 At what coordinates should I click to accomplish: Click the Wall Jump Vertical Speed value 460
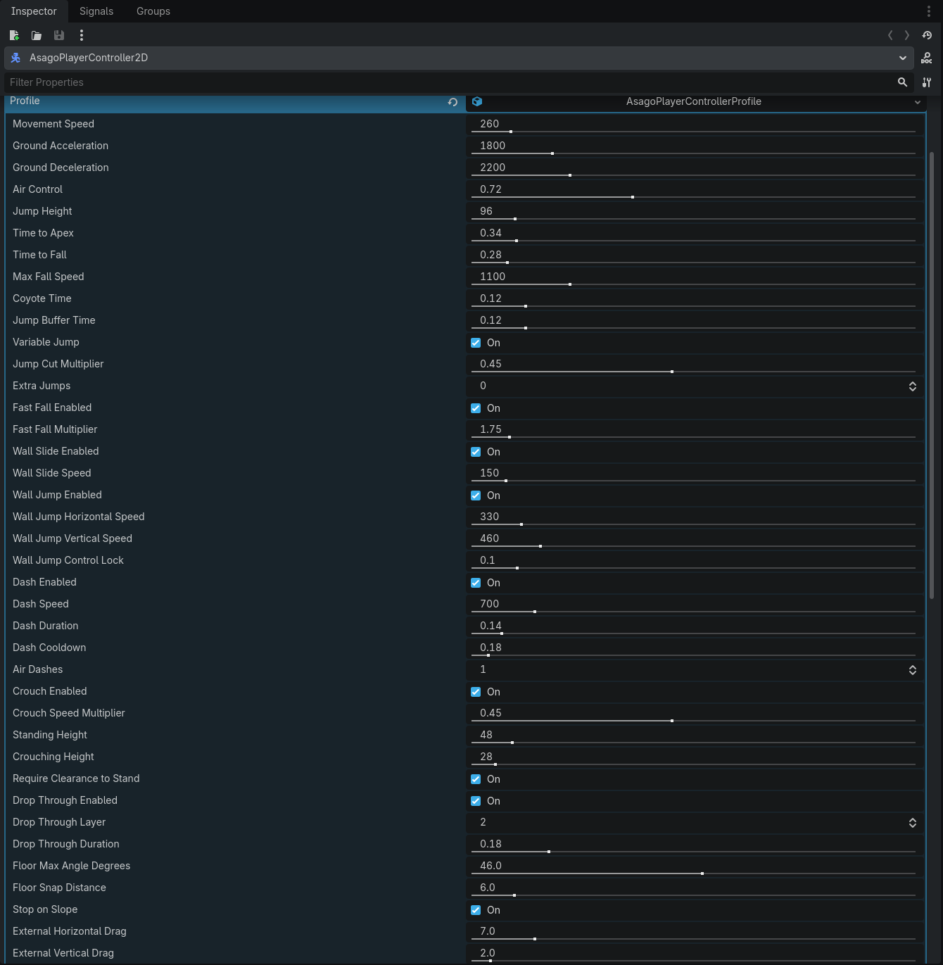(489, 538)
